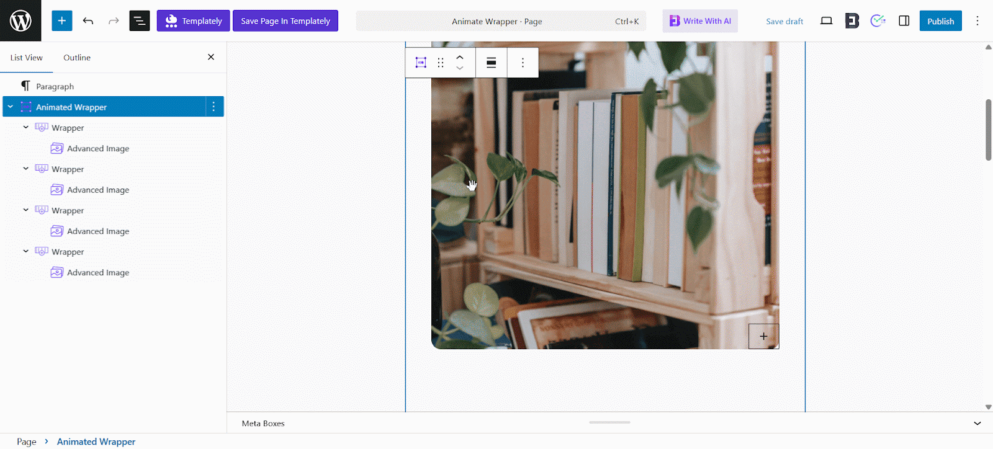Expand the Meta Boxes section
The image size is (993, 449).
tap(977, 424)
